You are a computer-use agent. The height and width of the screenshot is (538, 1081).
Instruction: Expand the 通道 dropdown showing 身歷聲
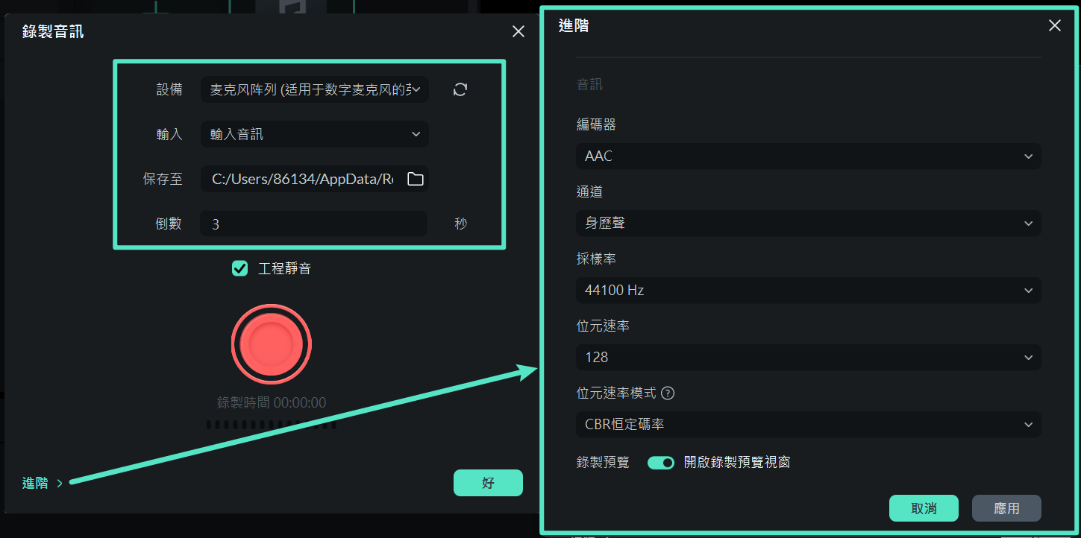(x=808, y=223)
